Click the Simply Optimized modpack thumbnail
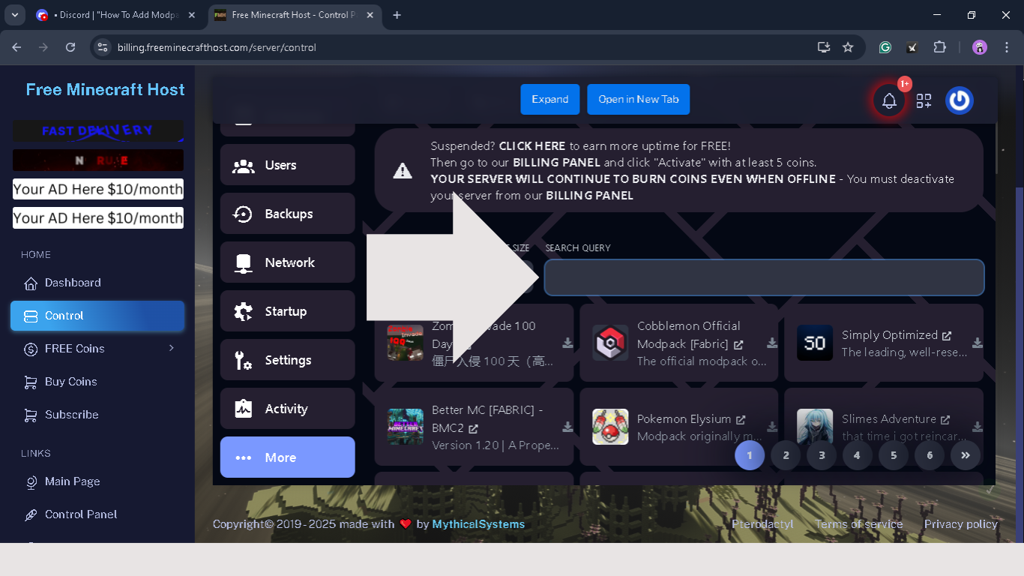 point(815,343)
